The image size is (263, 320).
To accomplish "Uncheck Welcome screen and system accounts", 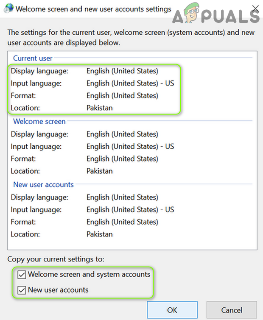I will click(21, 275).
